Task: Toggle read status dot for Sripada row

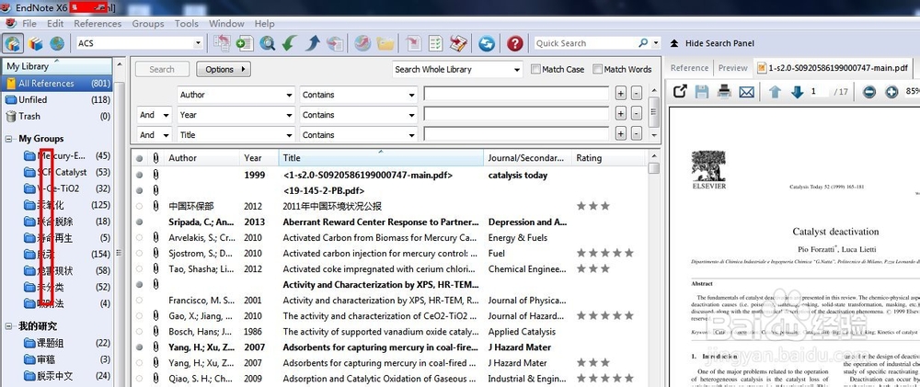Action: 139,222
